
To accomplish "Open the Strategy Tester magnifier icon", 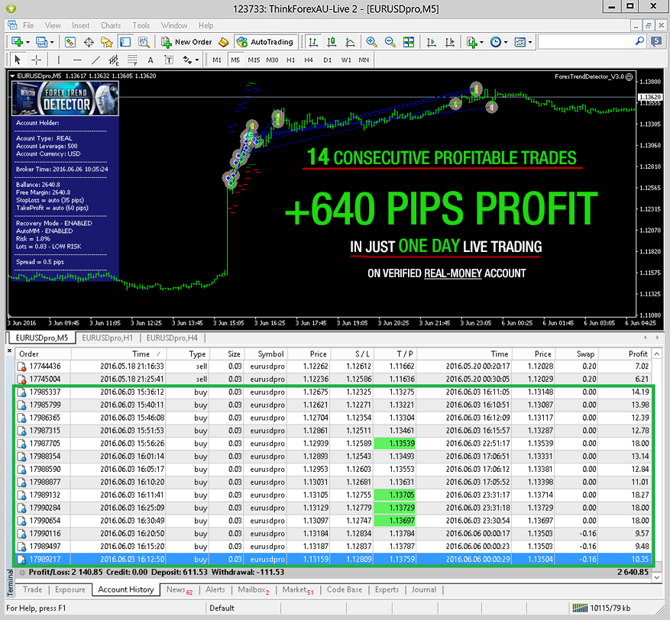I will (x=144, y=42).
